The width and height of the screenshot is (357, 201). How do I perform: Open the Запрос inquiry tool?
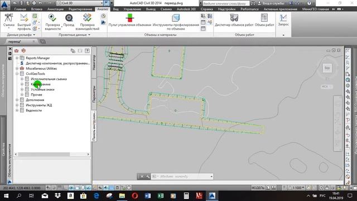coord(283,20)
